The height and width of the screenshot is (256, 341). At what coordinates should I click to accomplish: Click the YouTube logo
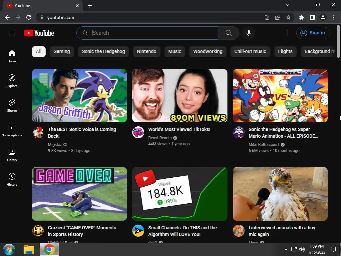39,33
